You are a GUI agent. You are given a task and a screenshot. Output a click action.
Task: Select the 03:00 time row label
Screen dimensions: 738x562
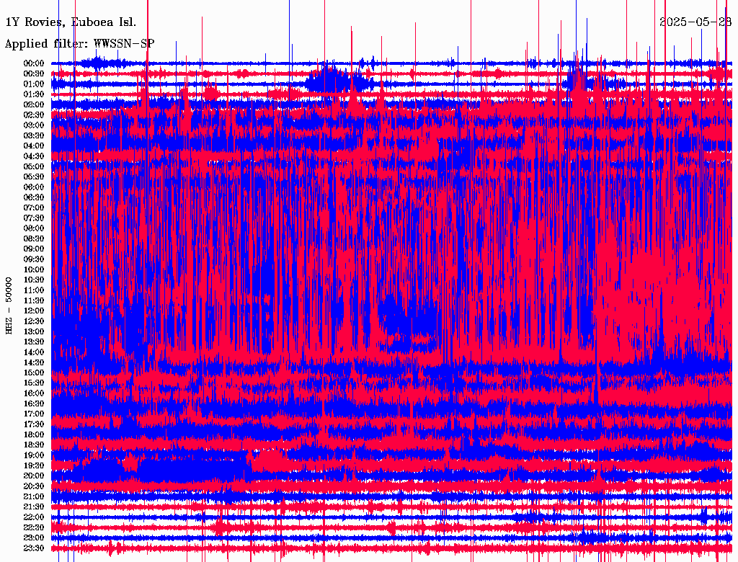point(35,125)
